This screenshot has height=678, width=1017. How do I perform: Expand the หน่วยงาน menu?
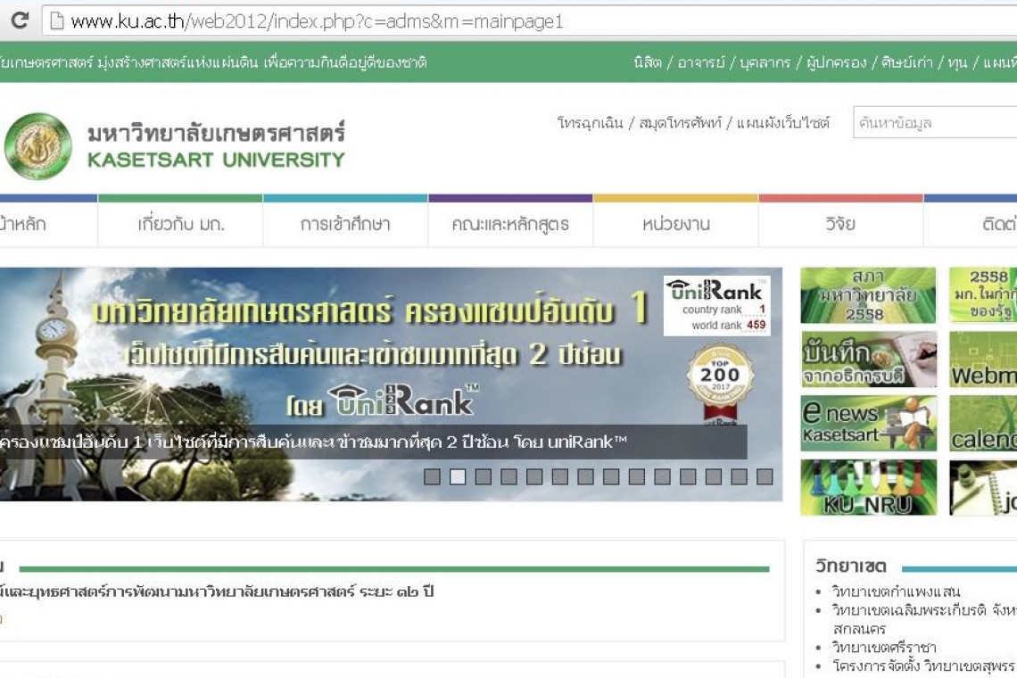coord(675,224)
